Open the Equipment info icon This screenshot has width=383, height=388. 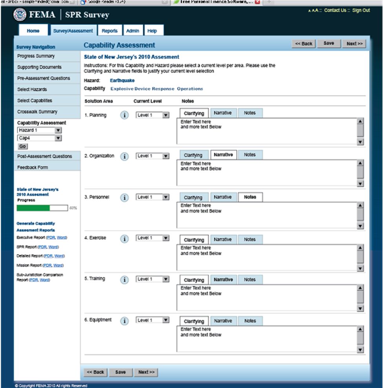pyautogui.click(x=124, y=321)
